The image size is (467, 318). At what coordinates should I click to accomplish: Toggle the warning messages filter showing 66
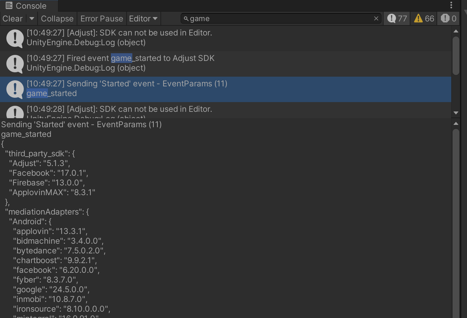coord(423,18)
